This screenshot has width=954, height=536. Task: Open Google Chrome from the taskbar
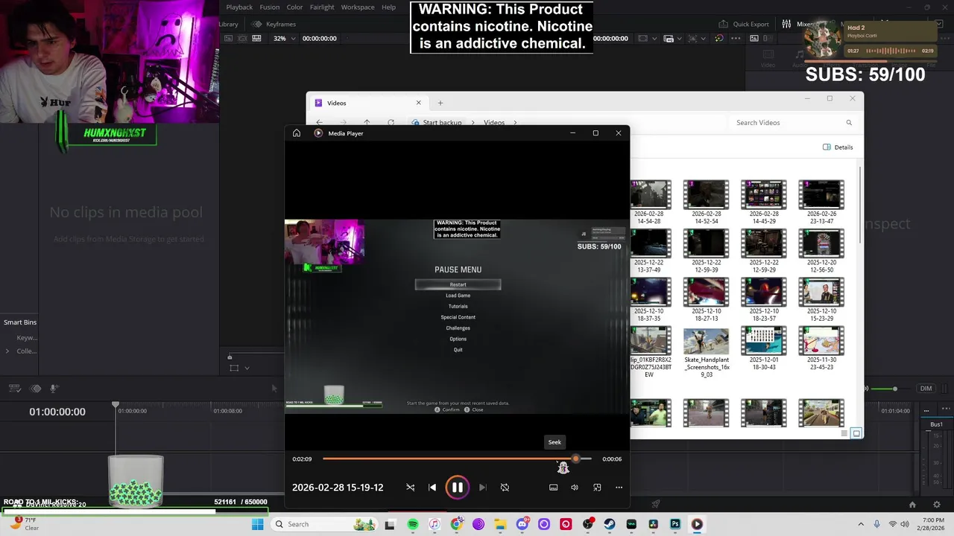[x=456, y=524]
